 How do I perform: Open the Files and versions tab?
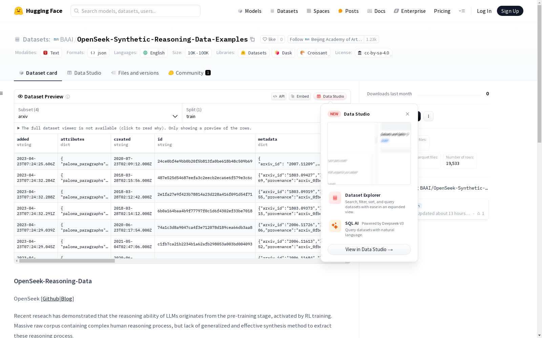click(135, 73)
